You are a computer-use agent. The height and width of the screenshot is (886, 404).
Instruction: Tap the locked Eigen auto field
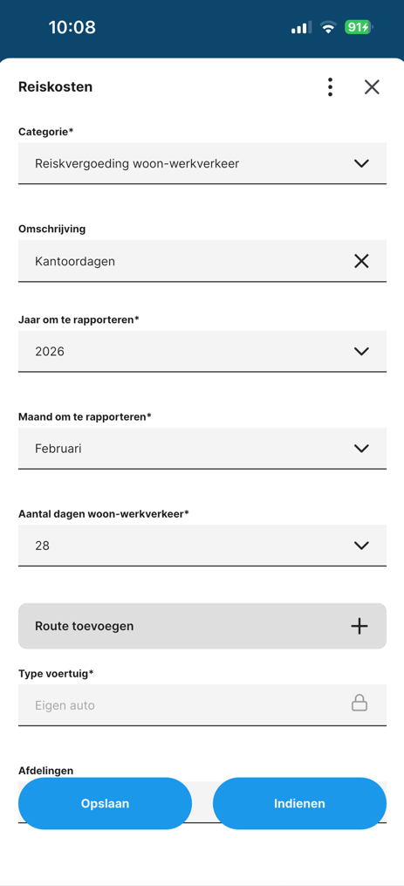click(x=202, y=705)
